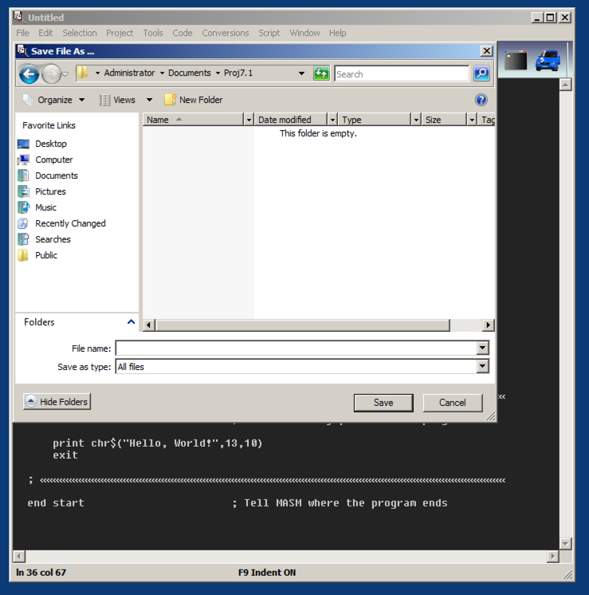Open the Name column filter arrow

(249, 120)
